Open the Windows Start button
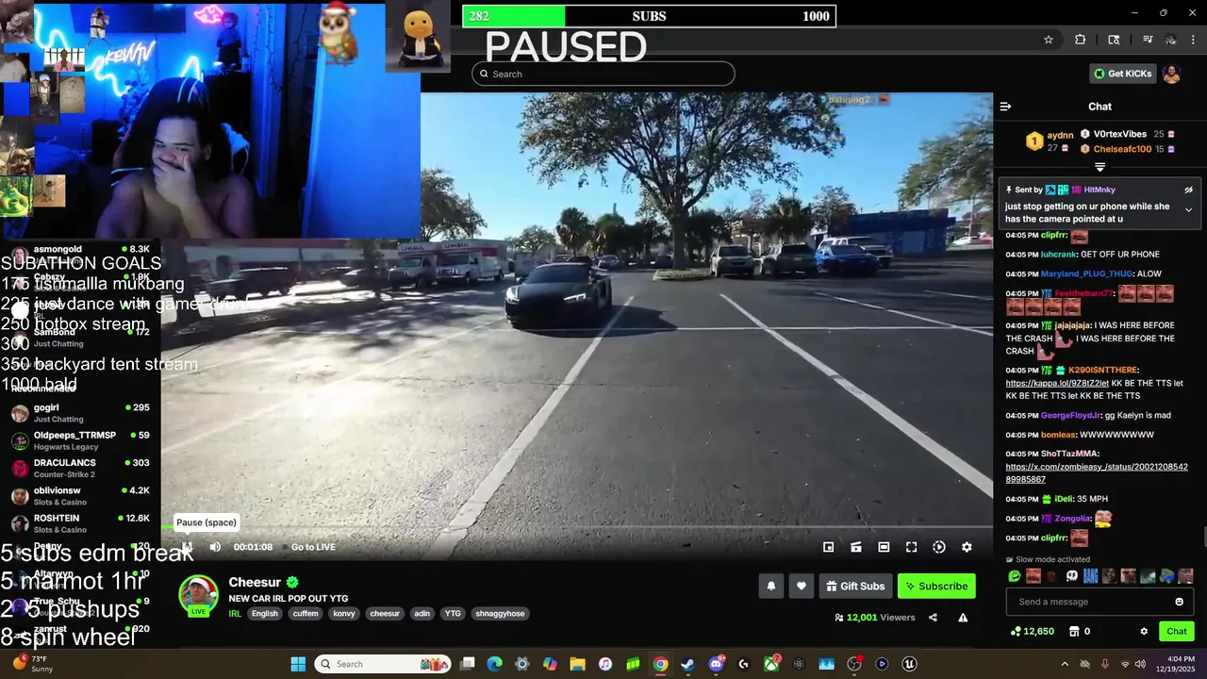The image size is (1207, 679). pos(298,664)
